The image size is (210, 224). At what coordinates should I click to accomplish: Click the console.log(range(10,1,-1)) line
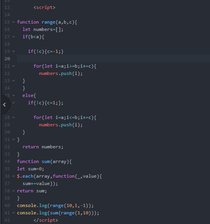(55, 205)
